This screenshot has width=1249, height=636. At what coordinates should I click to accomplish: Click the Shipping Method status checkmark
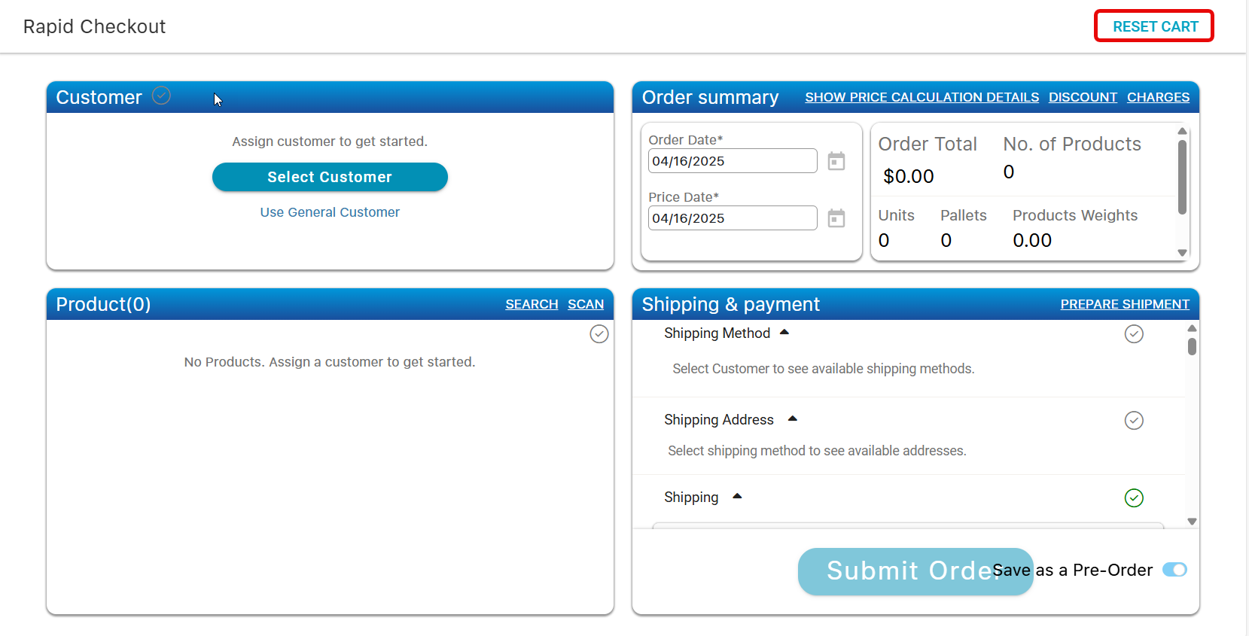click(1133, 334)
